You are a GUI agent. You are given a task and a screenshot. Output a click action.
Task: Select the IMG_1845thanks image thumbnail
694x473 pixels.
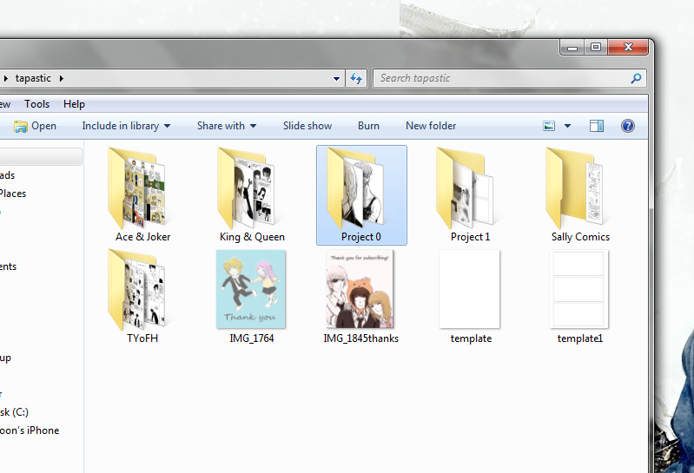360,289
